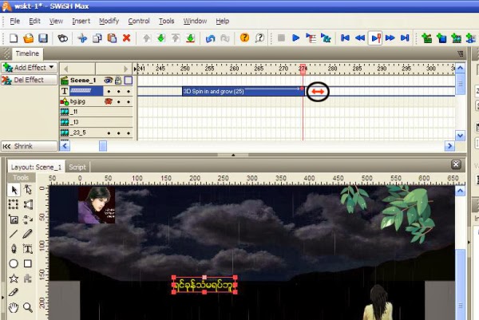This screenshot has width=479, height=320.
Task: Activate the context help pointer
Action: pos(259,38)
